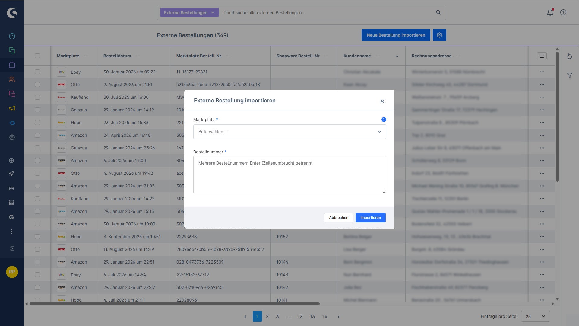Open the Externe Bestellungen search scope dropdown
Image resolution: width=579 pixels, height=326 pixels.
(189, 12)
